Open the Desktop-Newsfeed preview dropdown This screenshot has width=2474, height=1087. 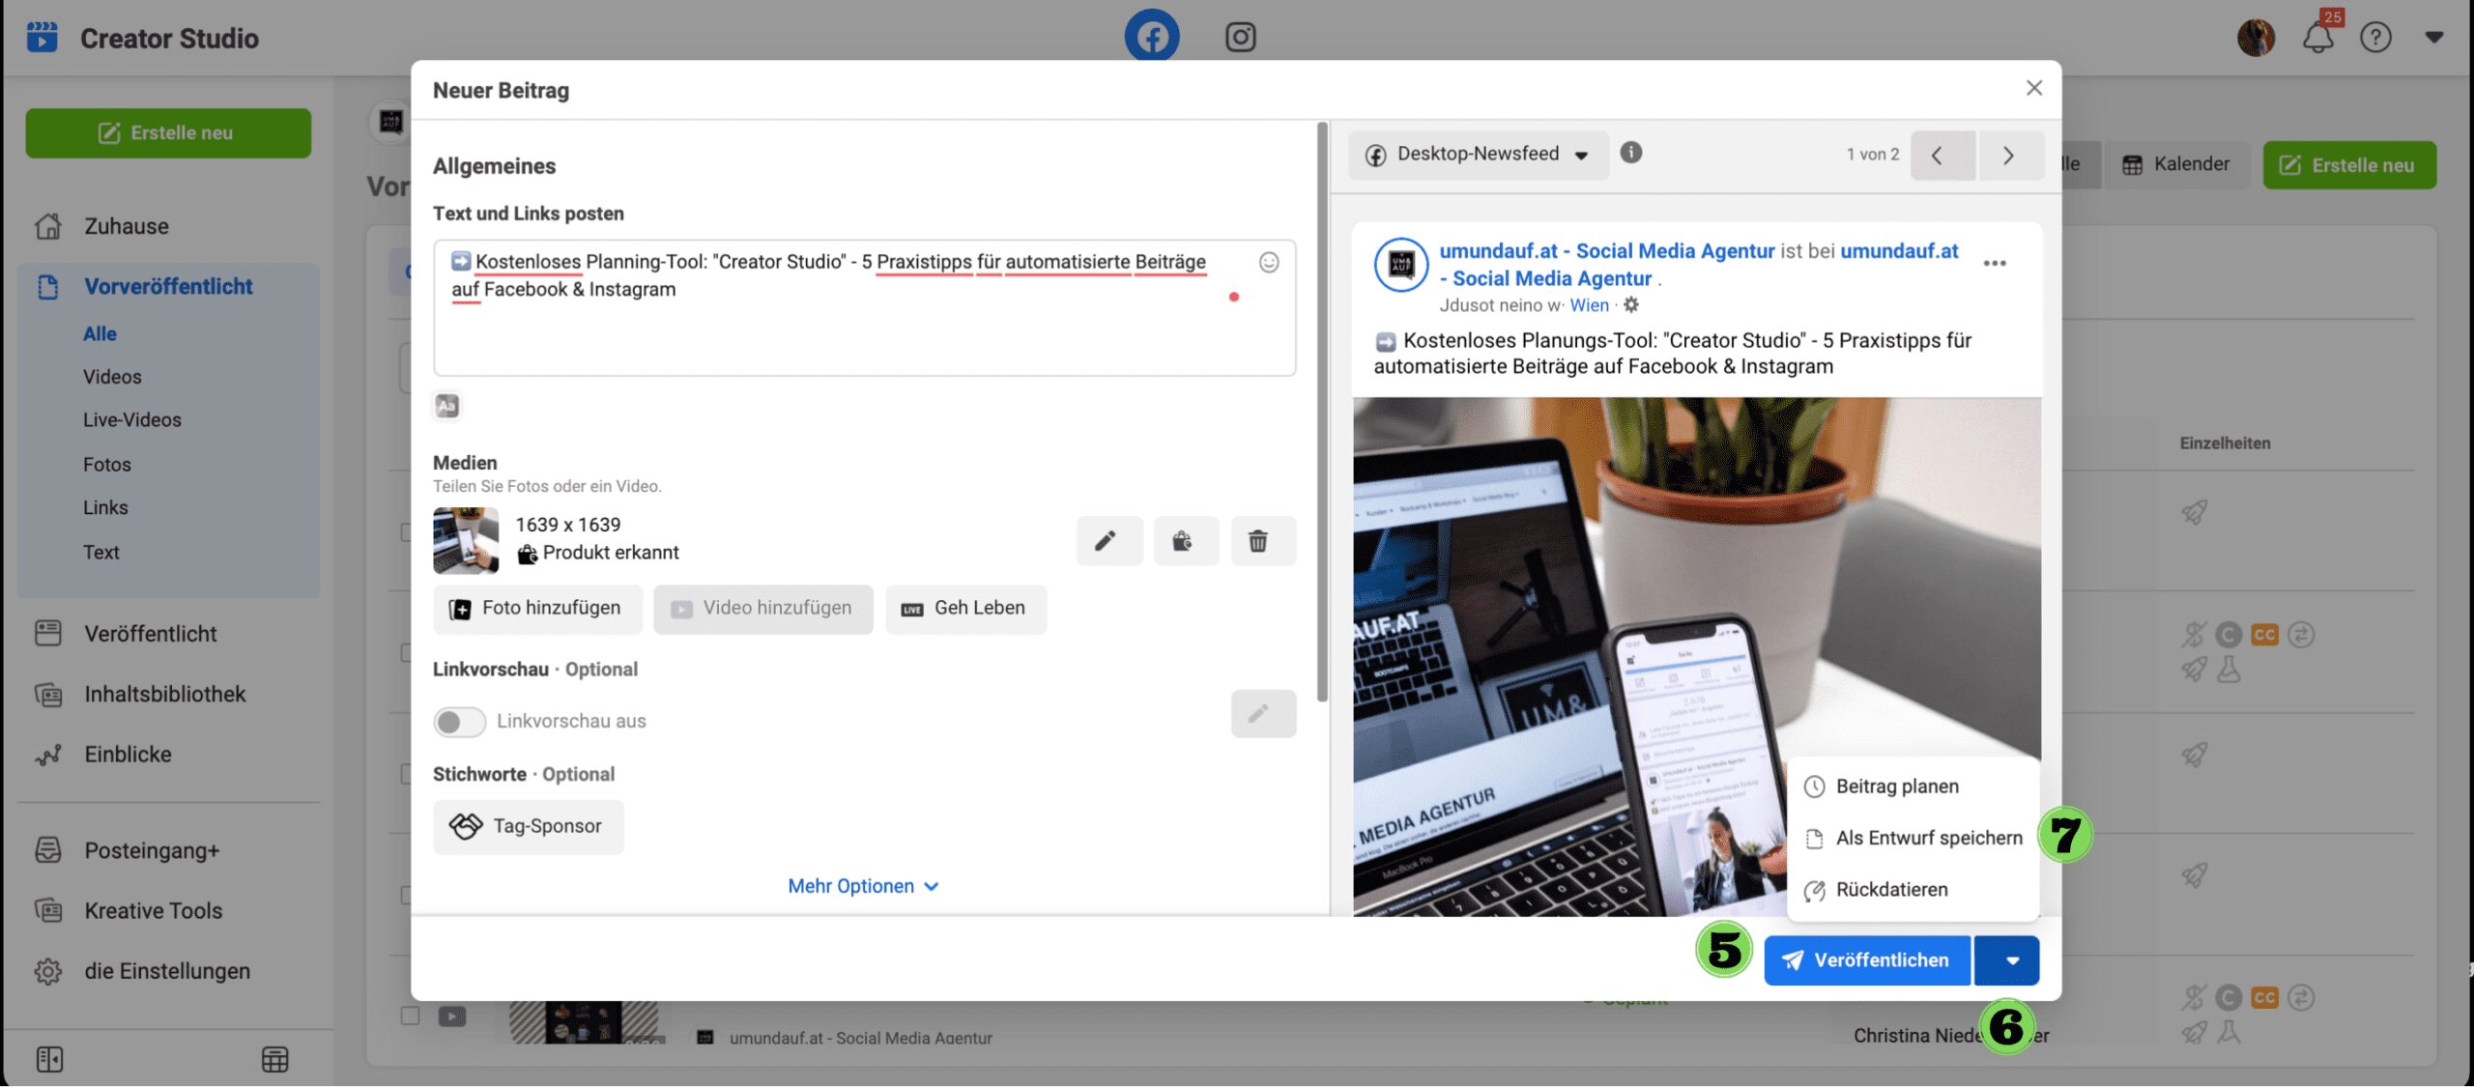1478,155
